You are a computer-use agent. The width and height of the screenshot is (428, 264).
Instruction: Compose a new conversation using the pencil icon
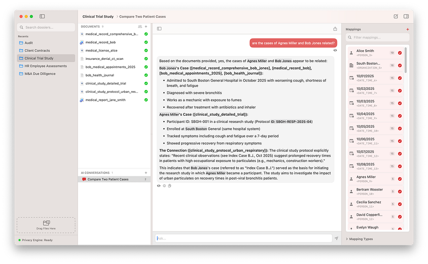(396, 16)
